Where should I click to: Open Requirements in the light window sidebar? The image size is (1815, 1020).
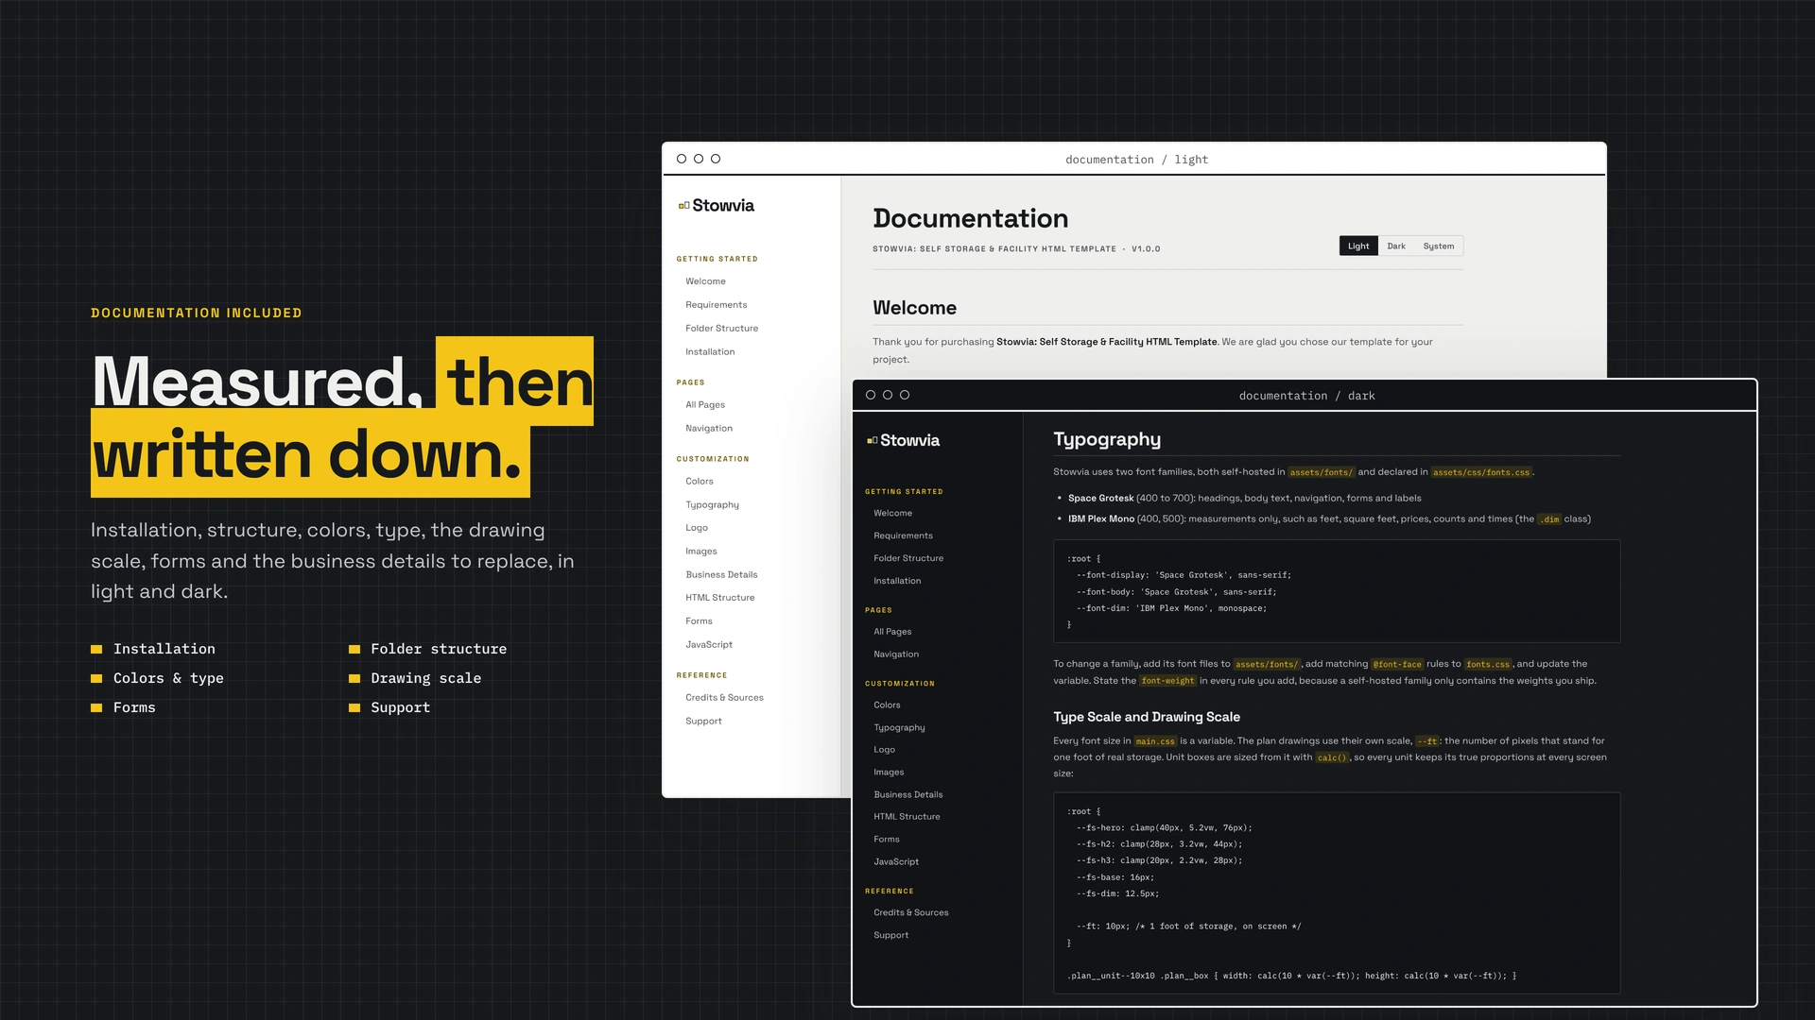[x=717, y=305]
